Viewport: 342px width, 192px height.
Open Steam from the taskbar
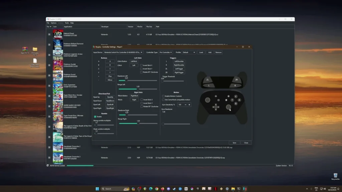coord(174,189)
